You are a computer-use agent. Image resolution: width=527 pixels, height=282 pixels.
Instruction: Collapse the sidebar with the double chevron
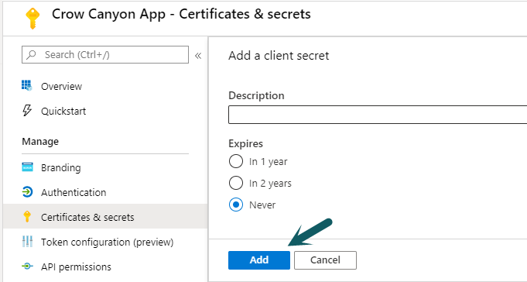[198, 56]
